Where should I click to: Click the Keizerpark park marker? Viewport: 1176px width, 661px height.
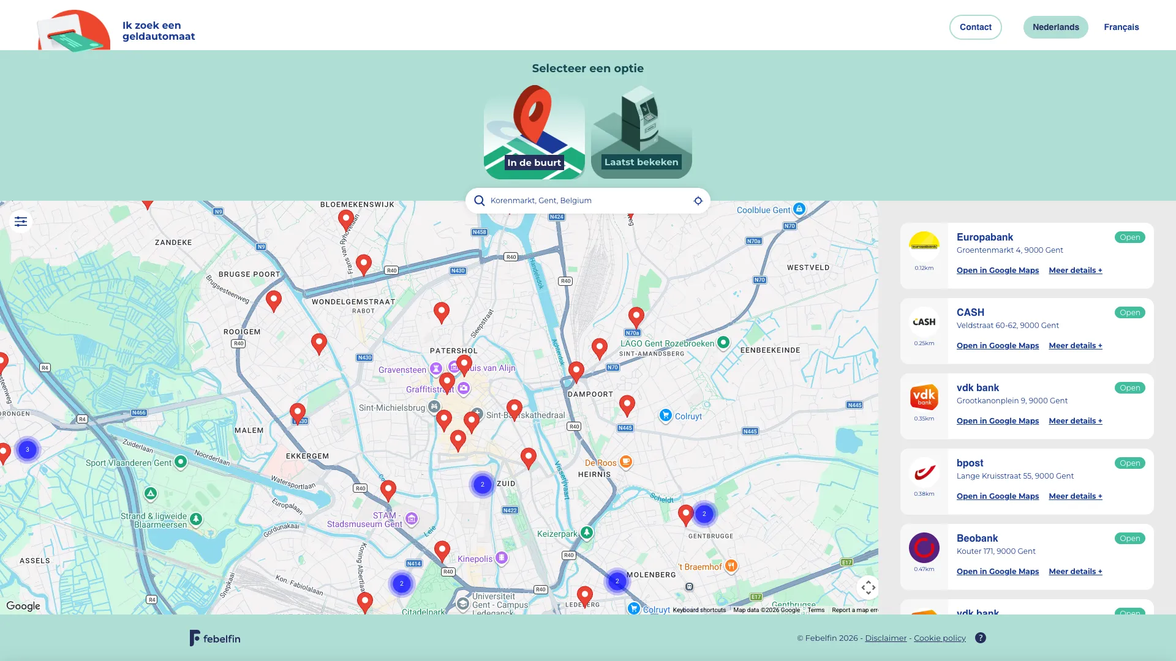point(587,533)
